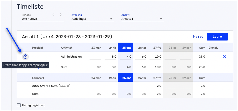Edit Thursday hours 6,0 for Administrasjon
The image size is (238, 111).
pyautogui.click(x=141, y=57)
